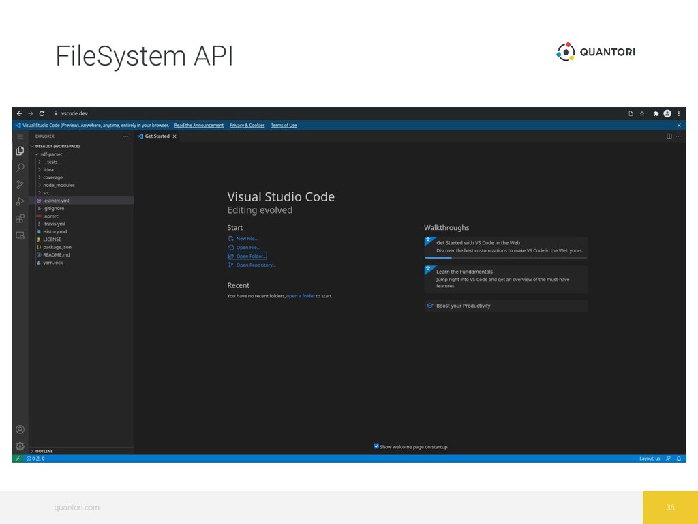This screenshot has width=698, height=524.
Task: Open the Search view in activity bar
Action: click(20, 168)
